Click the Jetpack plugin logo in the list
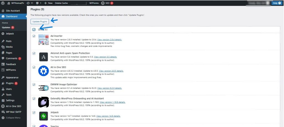This screenshot has width=284, height=127. (x=44, y=116)
